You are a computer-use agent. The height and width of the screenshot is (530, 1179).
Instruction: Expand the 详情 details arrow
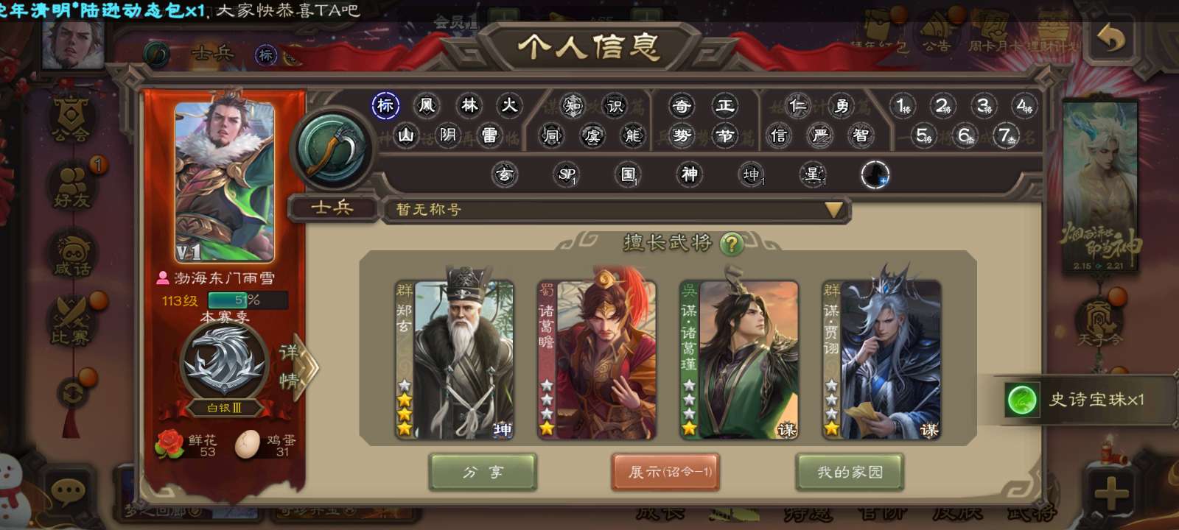[299, 366]
